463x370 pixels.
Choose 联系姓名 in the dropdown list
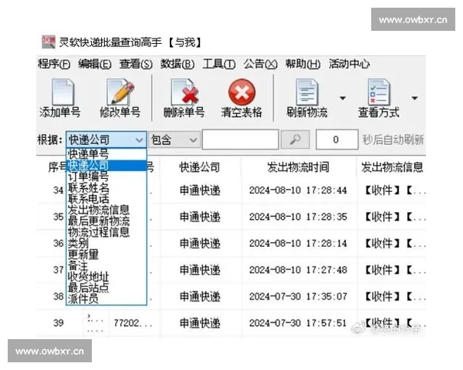(x=106, y=187)
